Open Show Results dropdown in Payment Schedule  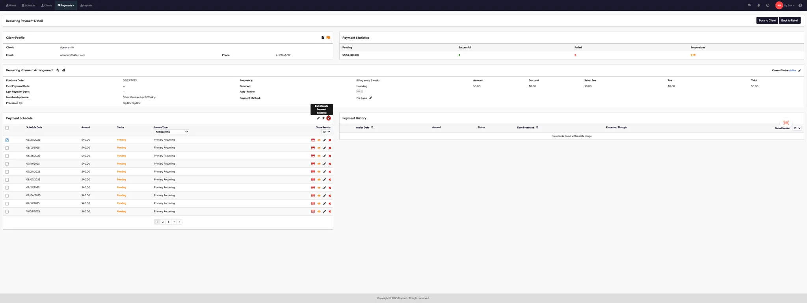tap(326, 132)
